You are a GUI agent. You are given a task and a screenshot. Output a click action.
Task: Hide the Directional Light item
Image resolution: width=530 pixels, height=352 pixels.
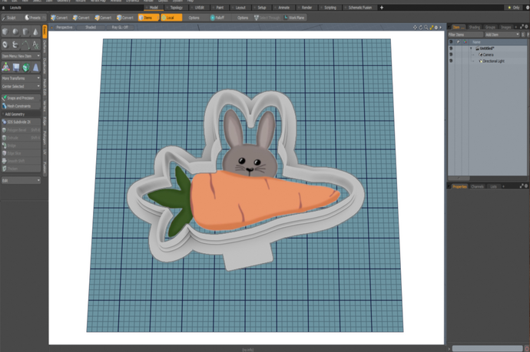click(451, 61)
